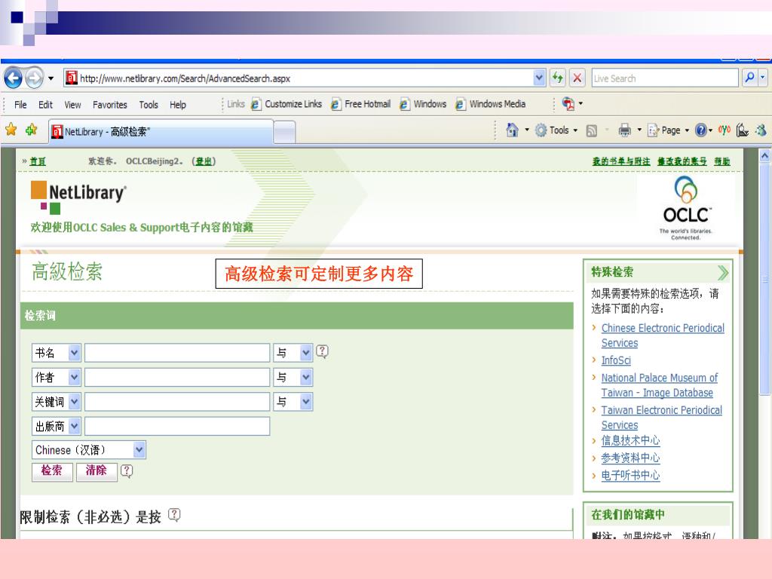Click the 检索 search button
Screen dimensions: 772x579
(x=52, y=472)
